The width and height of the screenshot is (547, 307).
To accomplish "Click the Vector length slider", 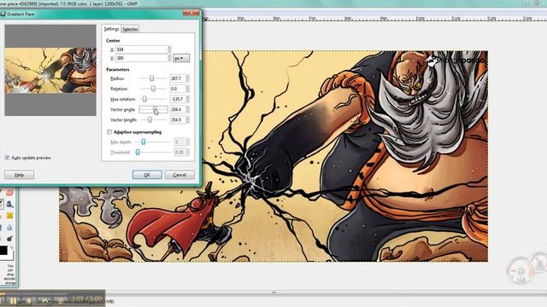I will tap(150, 119).
